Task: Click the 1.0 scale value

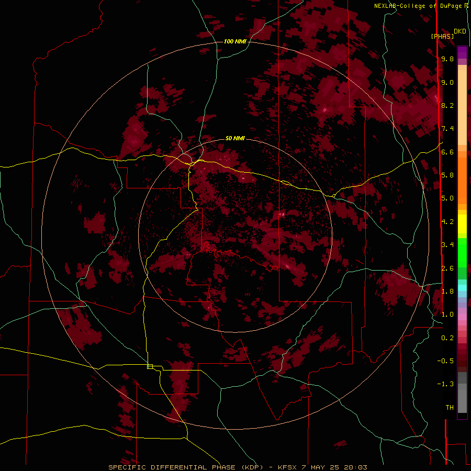Action: 447,314
